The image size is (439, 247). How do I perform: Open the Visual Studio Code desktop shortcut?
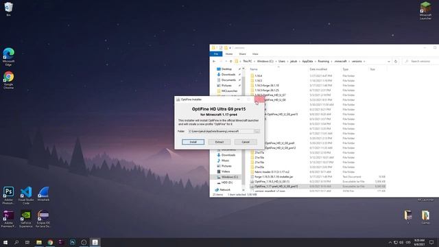26,196
